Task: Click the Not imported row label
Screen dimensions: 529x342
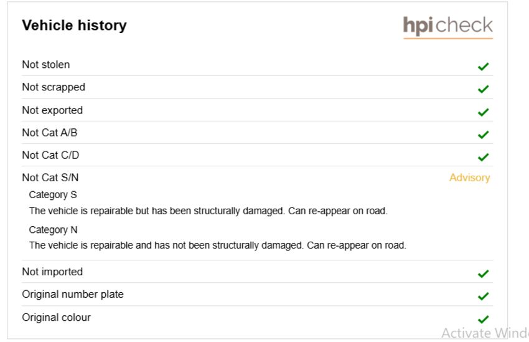Action: pos(52,272)
